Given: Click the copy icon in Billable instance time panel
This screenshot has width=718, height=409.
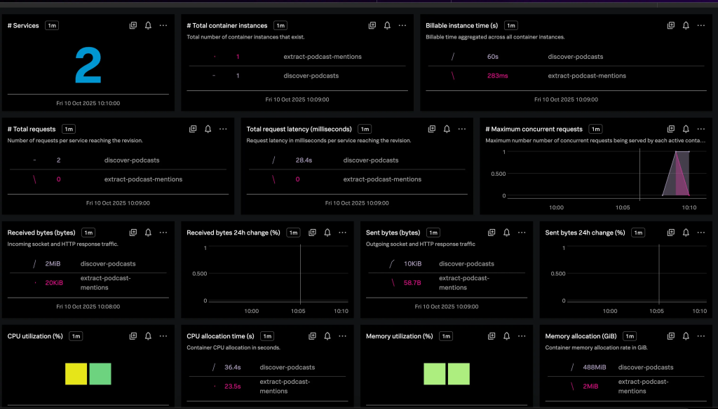Looking at the screenshot, I should (x=670, y=25).
